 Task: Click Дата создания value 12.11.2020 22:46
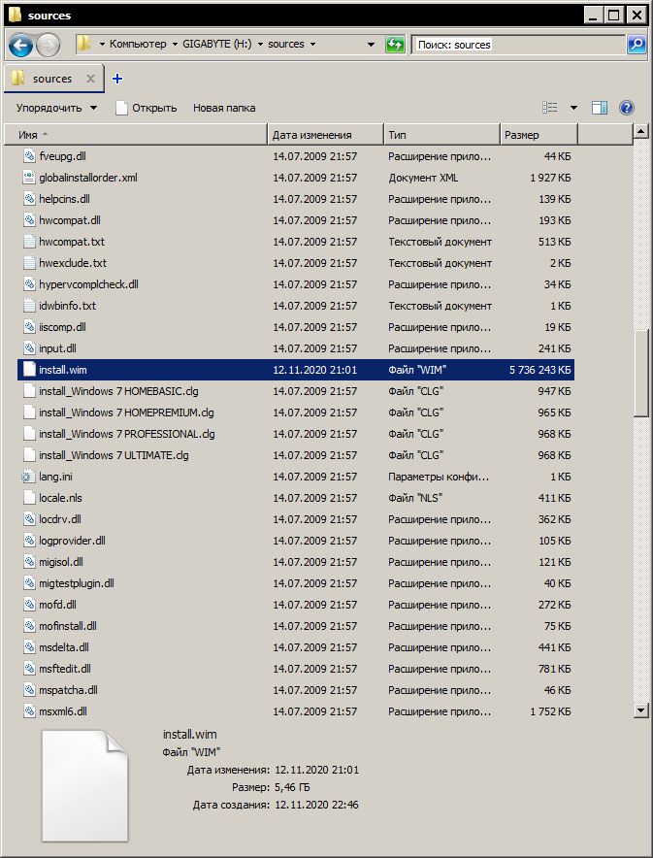click(316, 805)
